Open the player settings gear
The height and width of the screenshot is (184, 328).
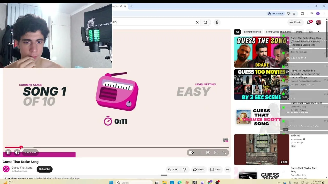pos(208,153)
